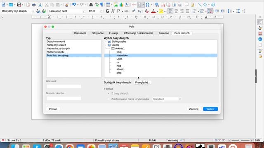Collapse the Arkusz1 table node
This screenshot has width=264, height=148.
tap(109, 49)
